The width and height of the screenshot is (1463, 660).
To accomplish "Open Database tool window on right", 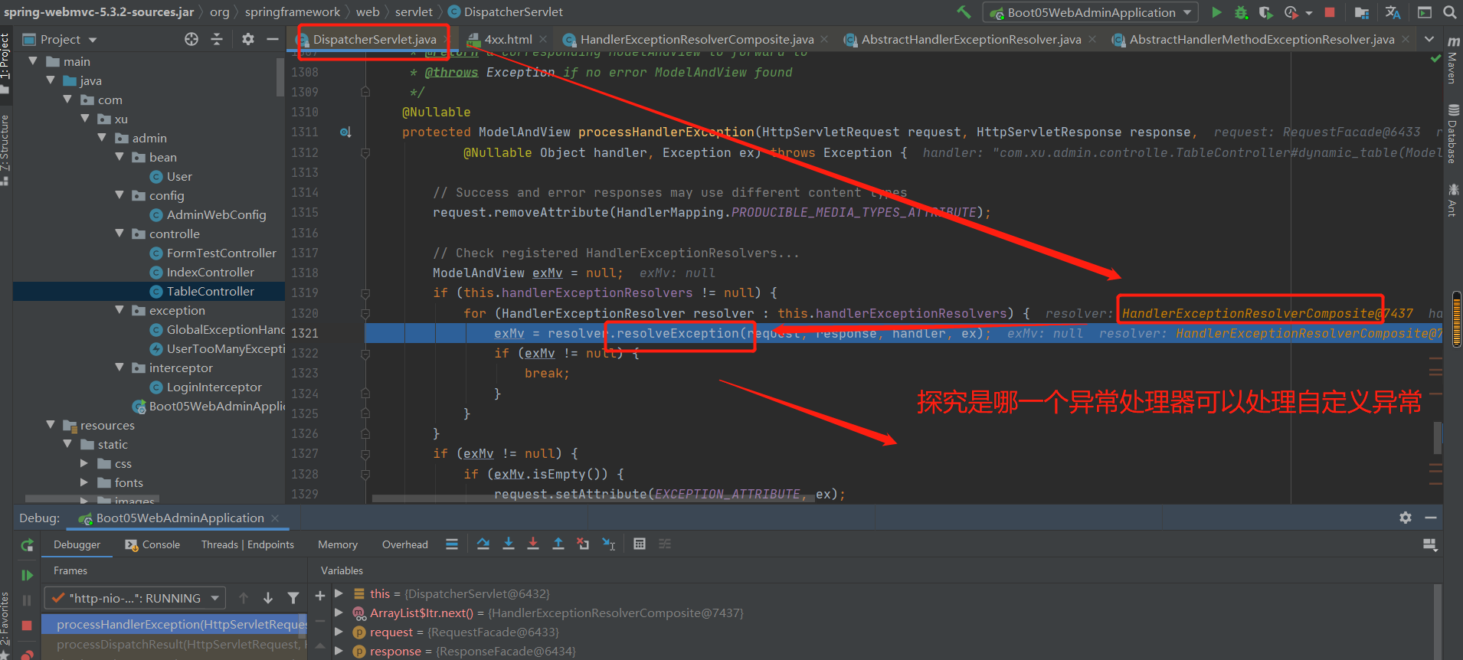I will tap(1452, 136).
